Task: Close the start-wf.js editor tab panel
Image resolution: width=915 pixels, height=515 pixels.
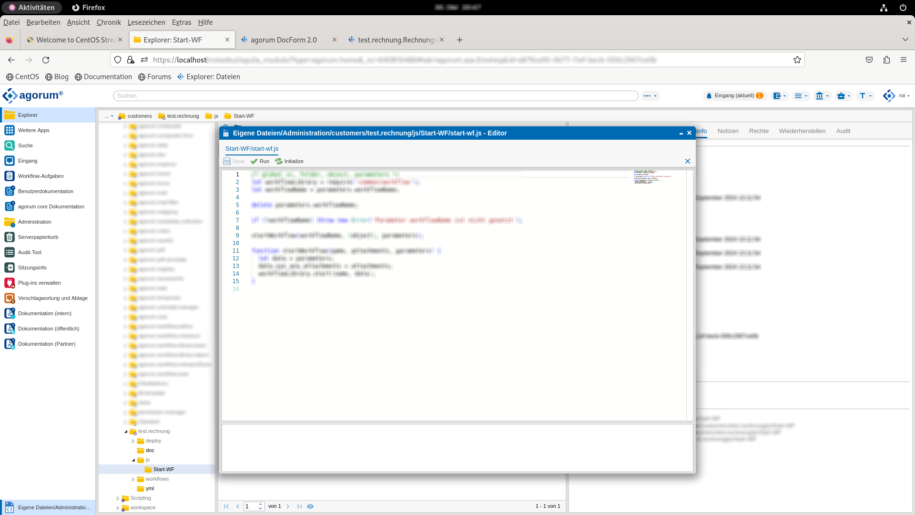Action: point(688,161)
